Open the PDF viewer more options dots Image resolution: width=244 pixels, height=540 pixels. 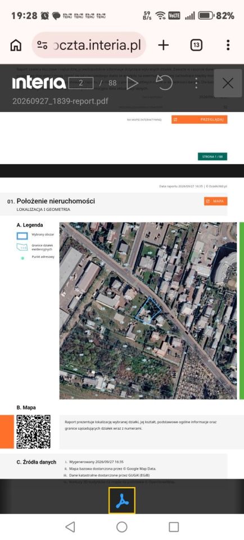(196, 83)
